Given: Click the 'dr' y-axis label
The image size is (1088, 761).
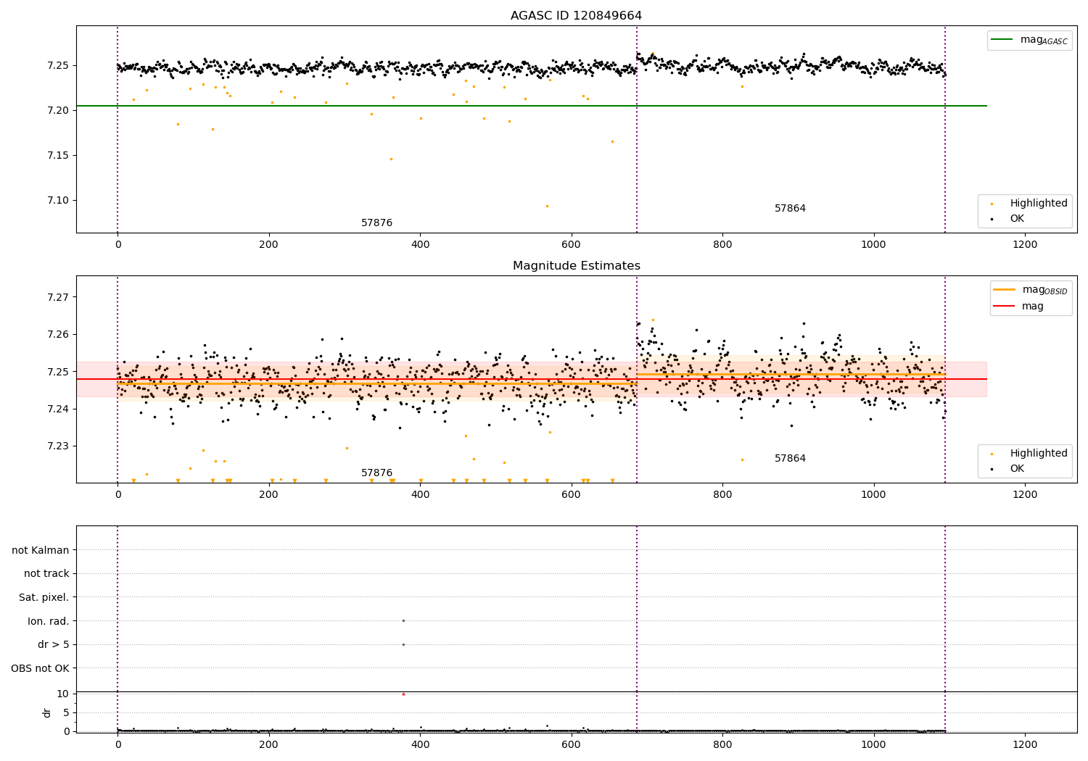Looking at the screenshot, I should point(47,712).
